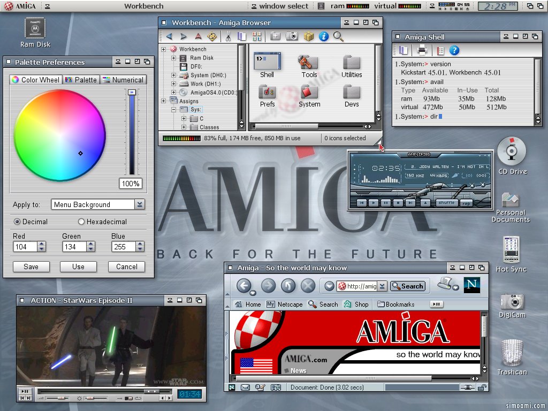
Task: Click Cancel in Palette Preferences
Action: click(x=126, y=267)
